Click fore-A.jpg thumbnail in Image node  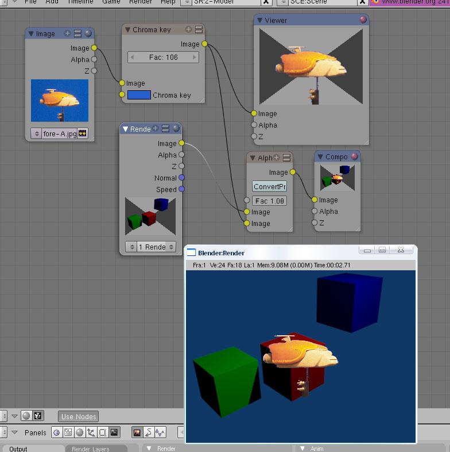point(60,101)
